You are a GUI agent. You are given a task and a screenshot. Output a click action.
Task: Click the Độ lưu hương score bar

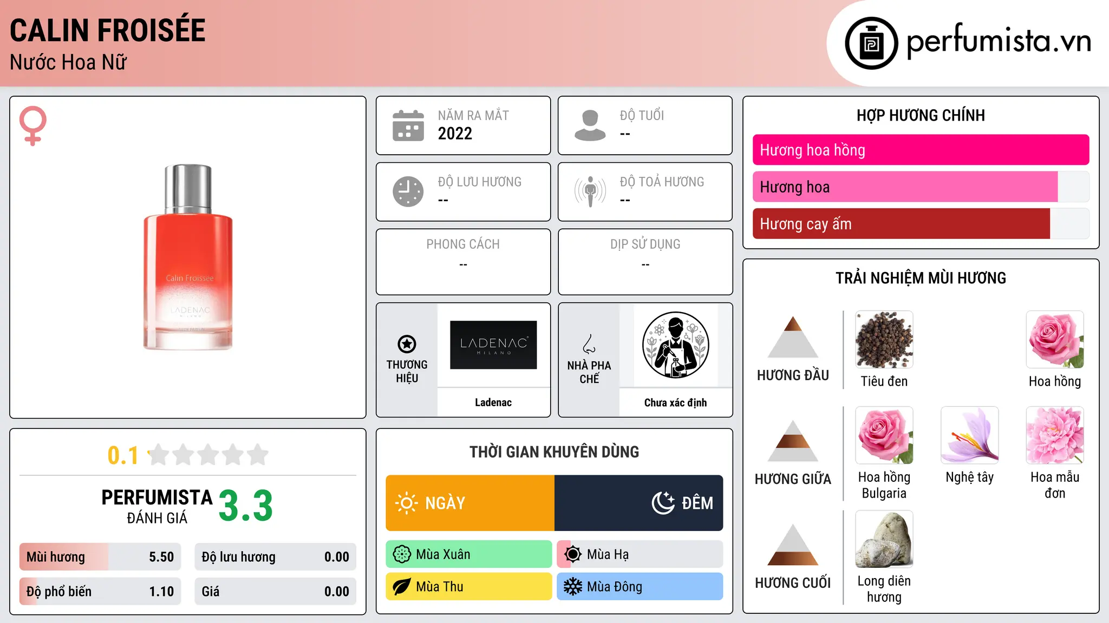coord(276,557)
